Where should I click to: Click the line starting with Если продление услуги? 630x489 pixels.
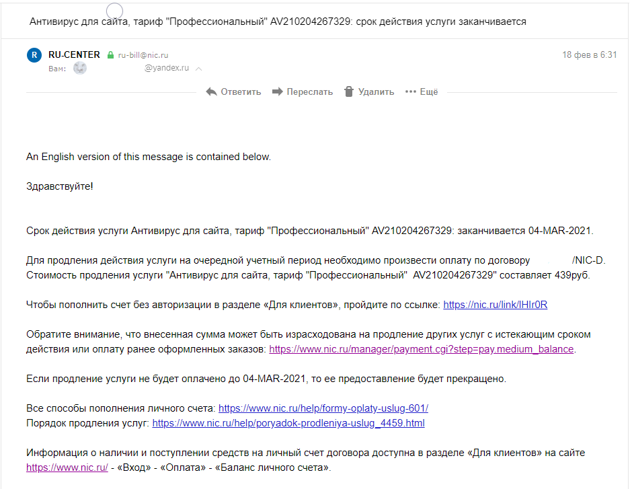coord(266,379)
